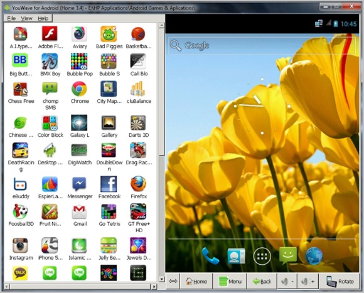Open Contacts icon in Android dock

(x=236, y=255)
